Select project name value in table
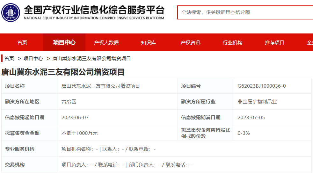The height and width of the screenshot is (174, 313). pyautogui.click(x=101, y=86)
